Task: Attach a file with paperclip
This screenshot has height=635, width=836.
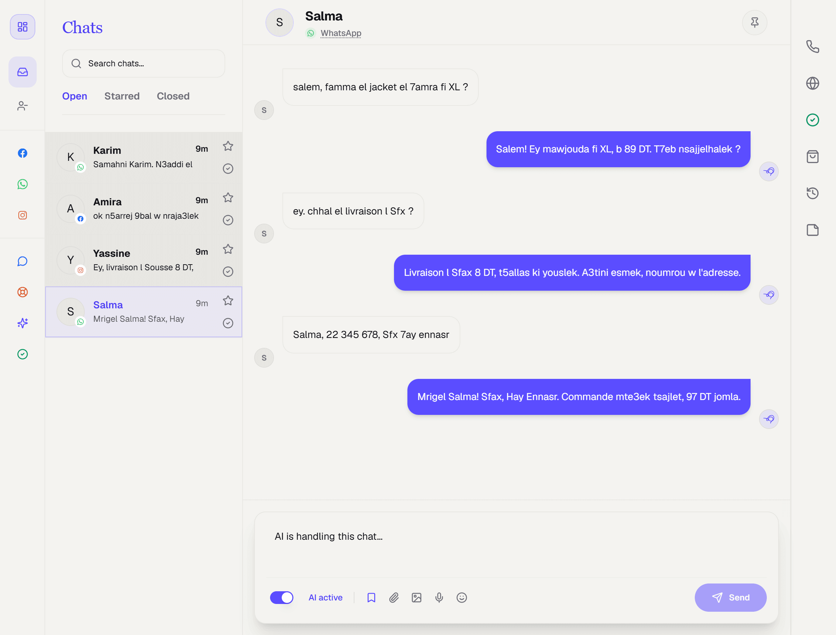Action: click(394, 598)
